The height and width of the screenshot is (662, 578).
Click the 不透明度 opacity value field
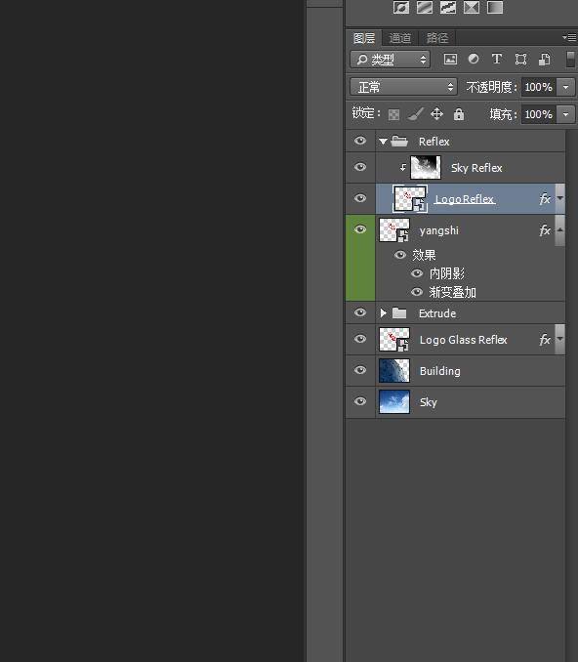[x=539, y=88]
